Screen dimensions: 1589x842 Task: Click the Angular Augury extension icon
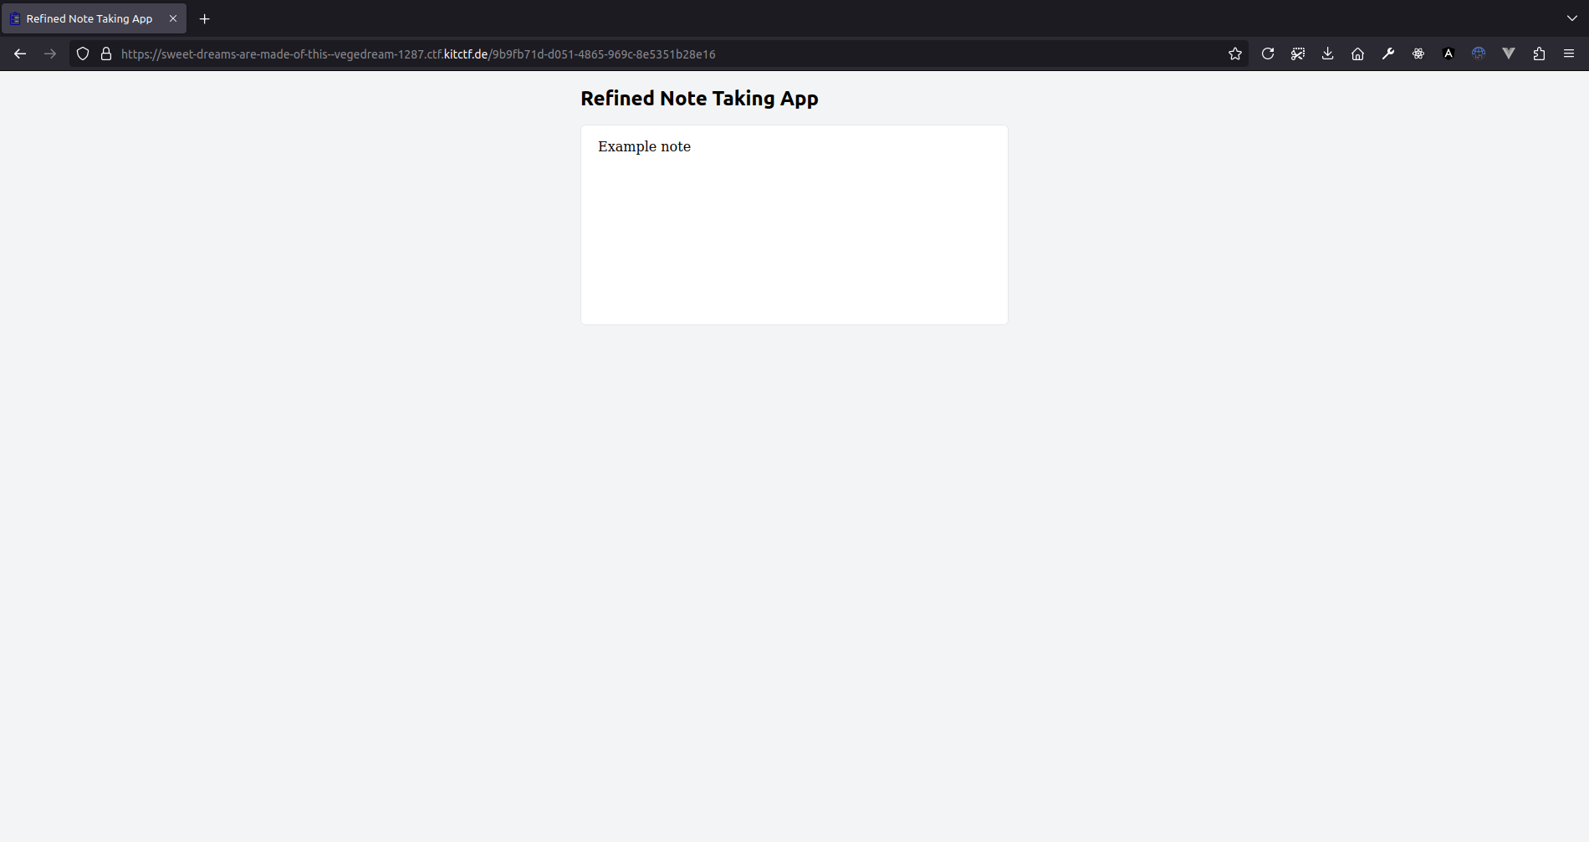[x=1448, y=53]
